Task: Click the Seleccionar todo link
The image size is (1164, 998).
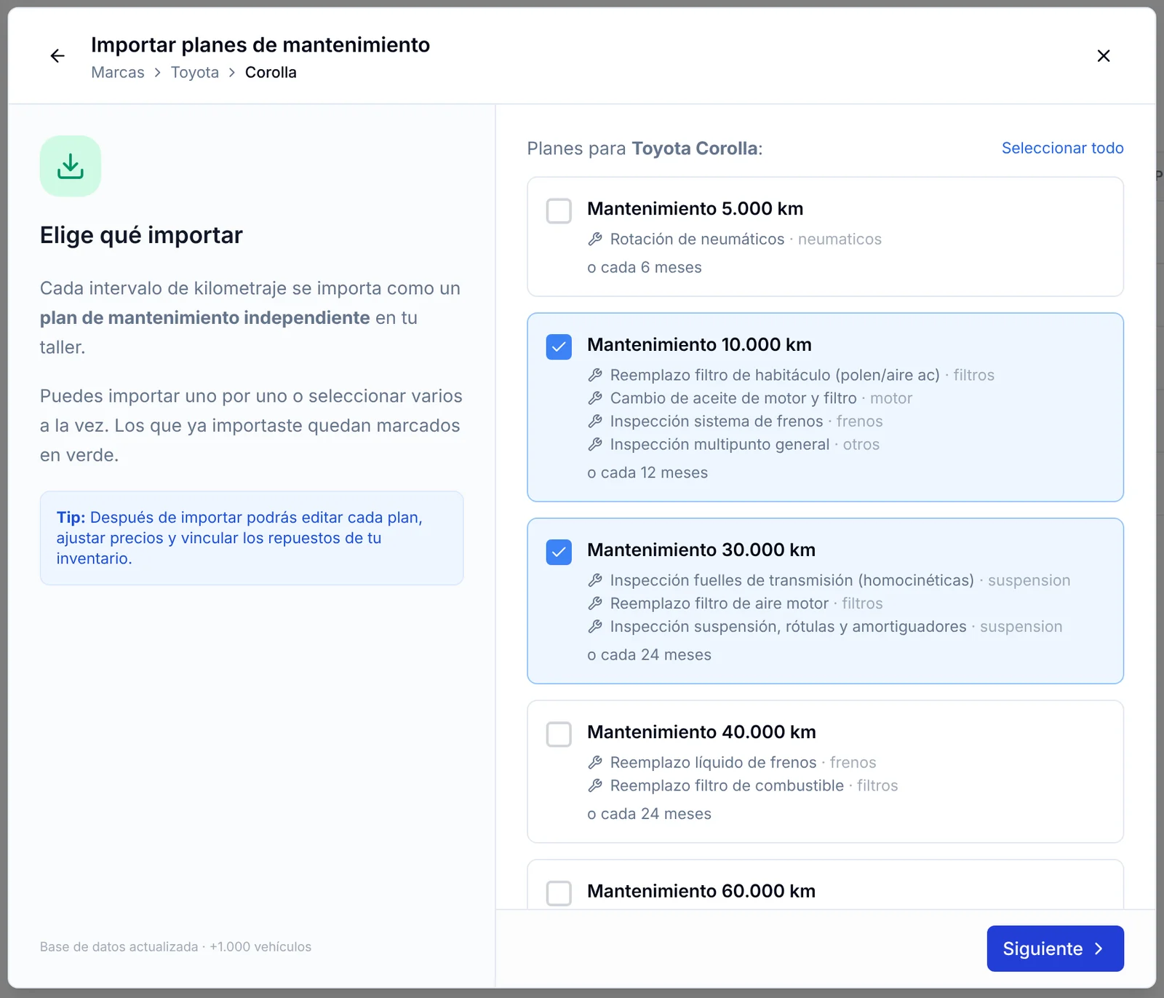Action: pyautogui.click(x=1062, y=148)
